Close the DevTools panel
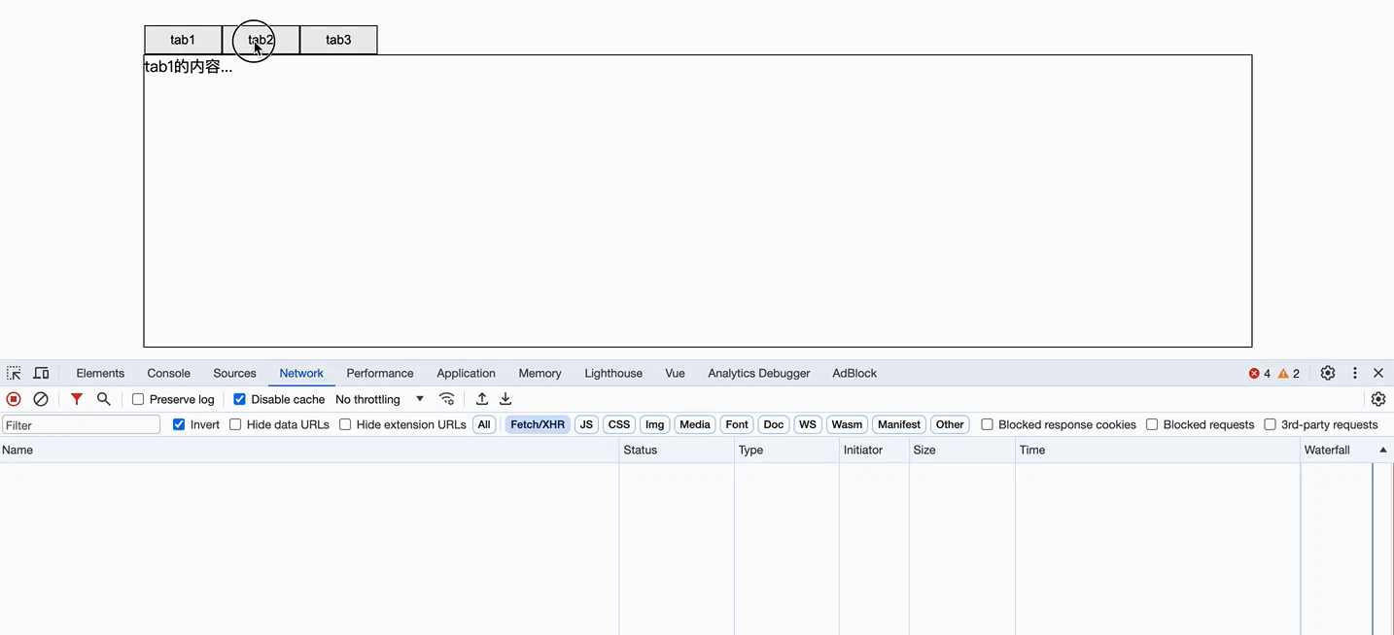 pos(1378,373)
